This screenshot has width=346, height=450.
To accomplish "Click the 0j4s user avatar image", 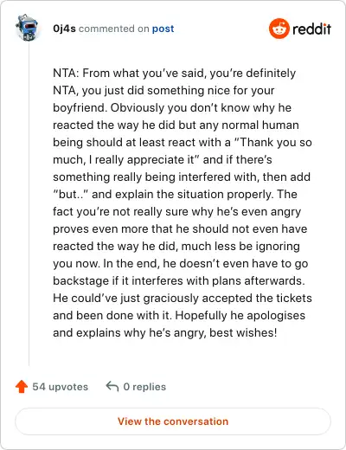I will click(x=27, y=28).
